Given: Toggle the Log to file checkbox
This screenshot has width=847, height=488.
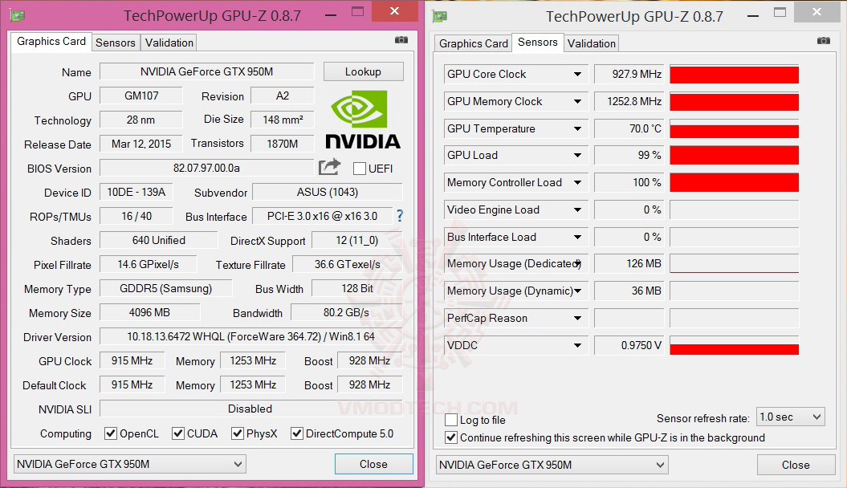Looking at the screenshot, I should point(451,420).
